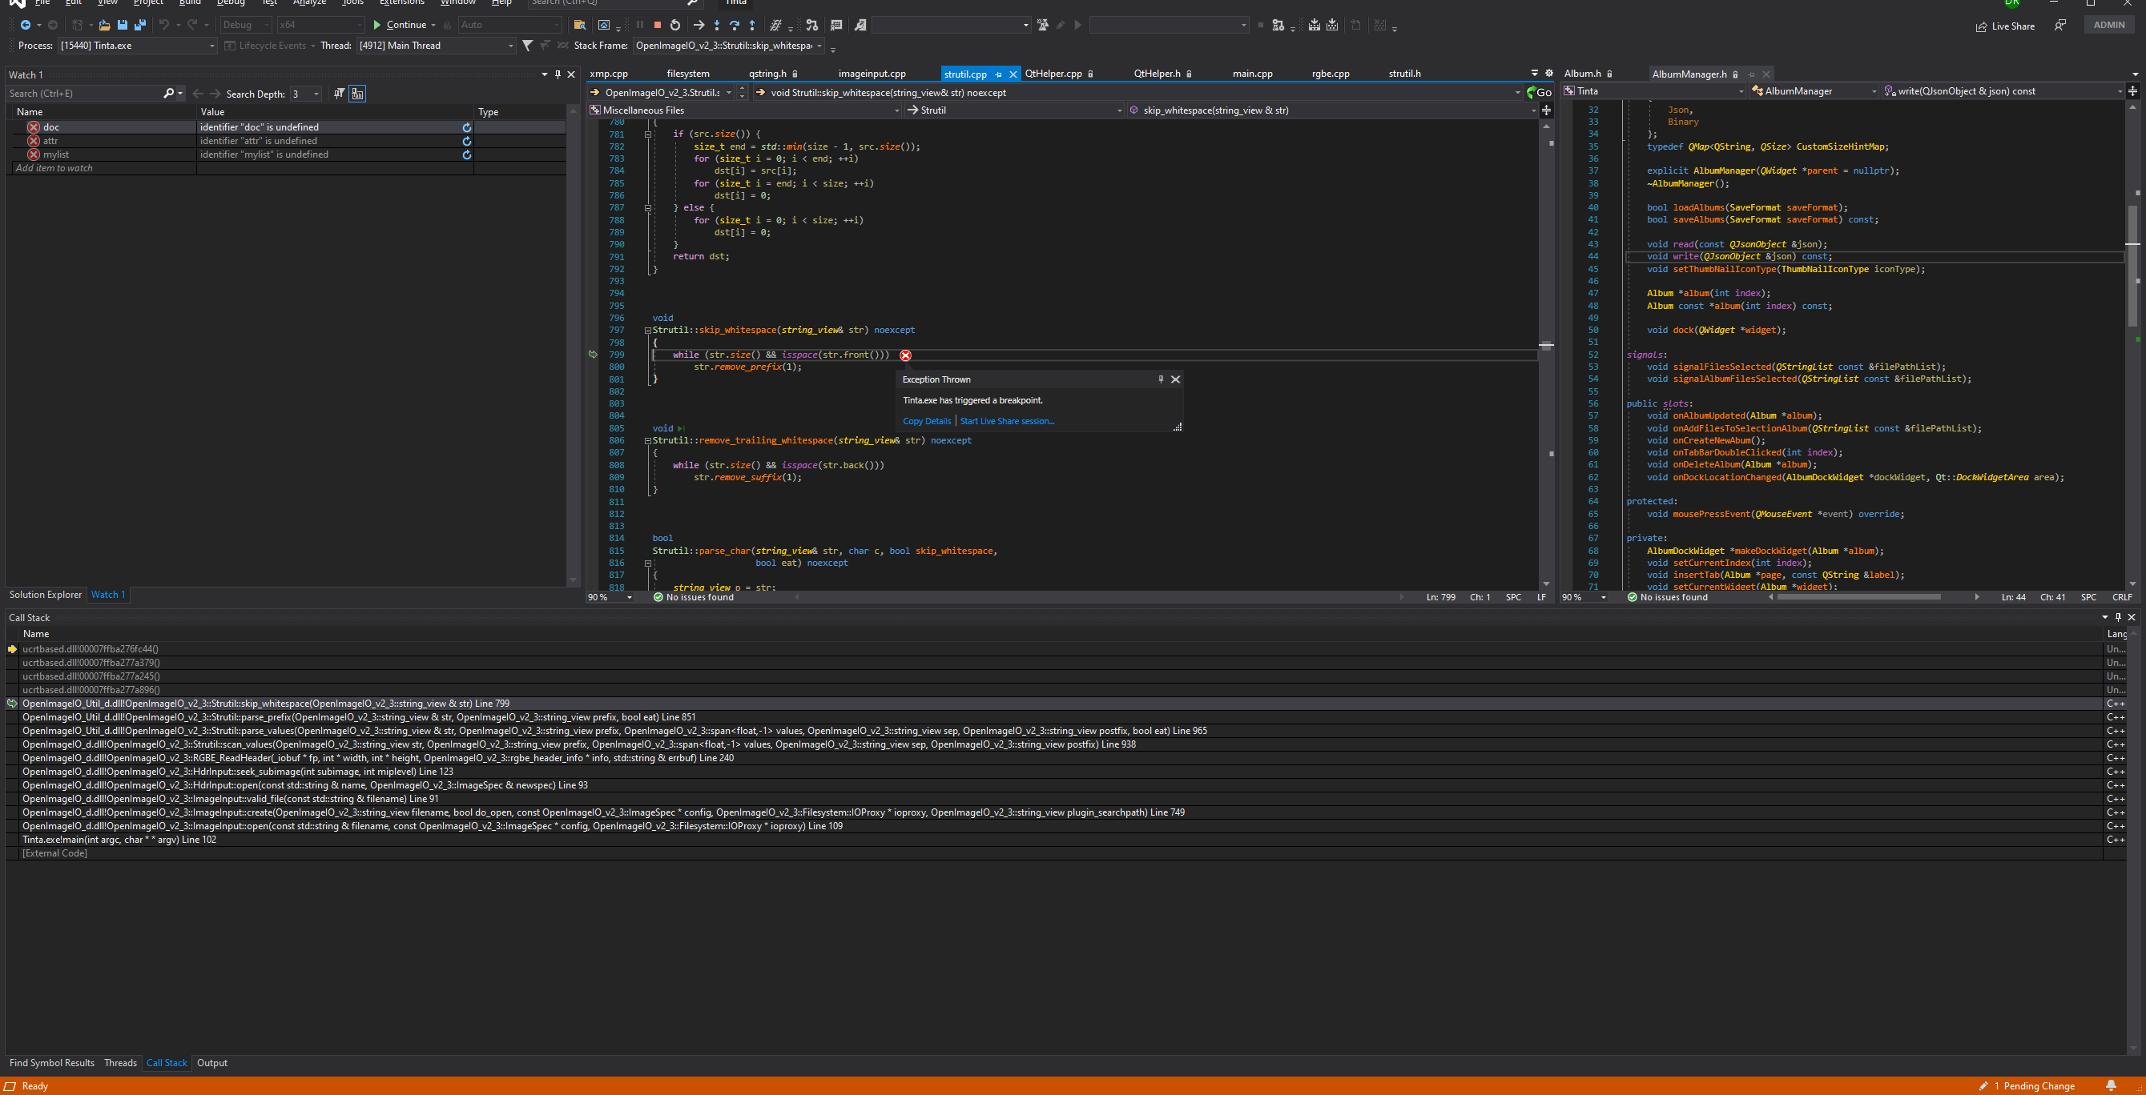Click the Step Into arrow icon
The height and width of the screenshot is (1095, 2146).
[716, 25]
